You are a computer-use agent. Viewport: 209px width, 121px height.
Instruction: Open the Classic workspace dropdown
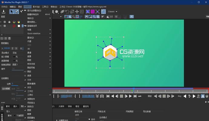point(113,11)
